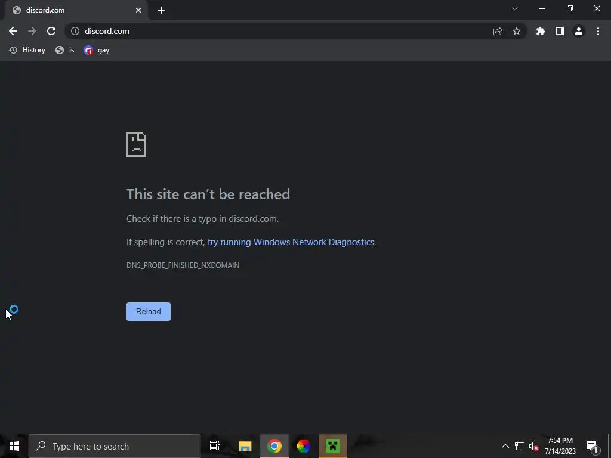Open the 'is' bookmark
Image resolution: width=611 pixels, height=458 pixels.
[x=65, y=50]
